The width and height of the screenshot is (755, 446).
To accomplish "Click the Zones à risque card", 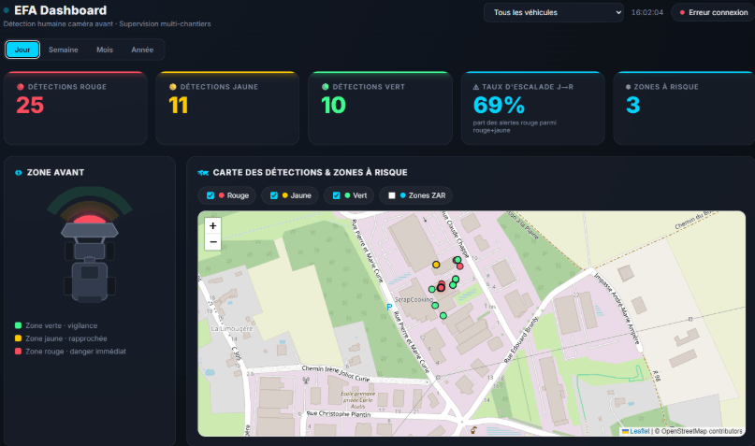I will pos(684,108).
